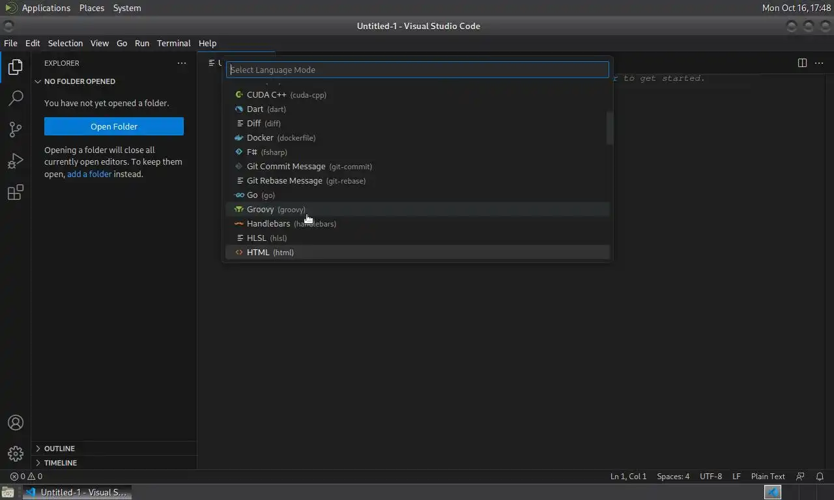Open the Explorer view in activity bar
Viewport: 834px width, 500px height.
(x=16, y=67)
